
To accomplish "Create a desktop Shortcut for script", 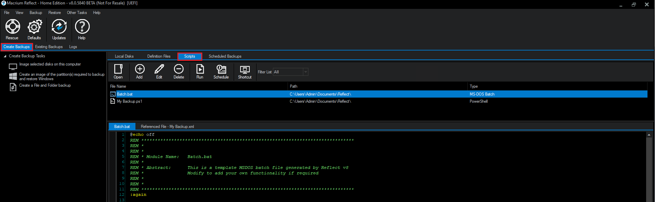I will coord(245,72).
